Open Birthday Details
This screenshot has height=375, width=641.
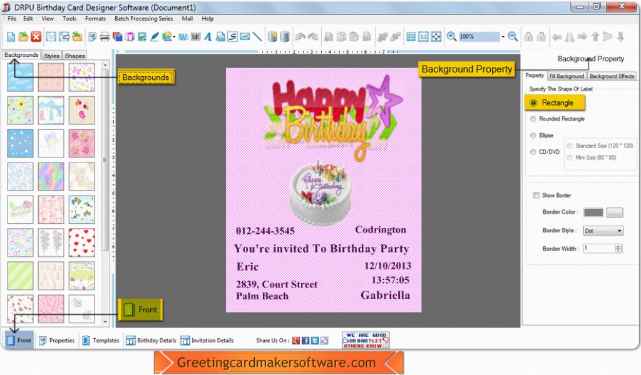click(x=151, y=341)
